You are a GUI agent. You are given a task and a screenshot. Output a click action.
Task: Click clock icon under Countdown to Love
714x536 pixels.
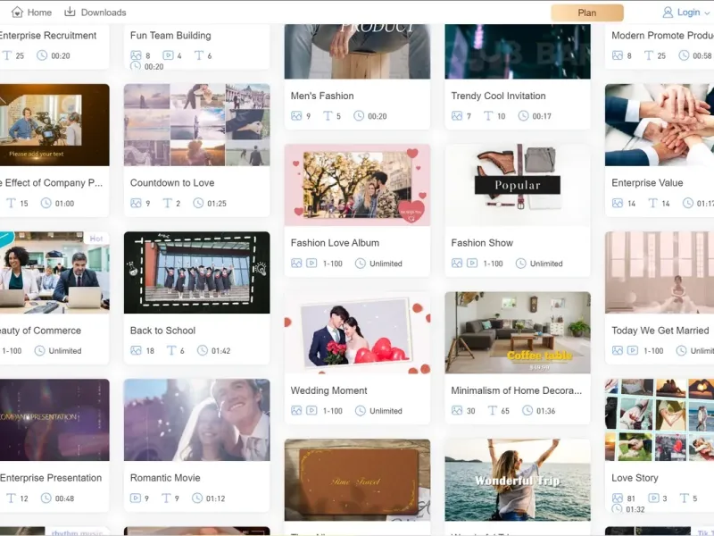click(x=198, y=204)
